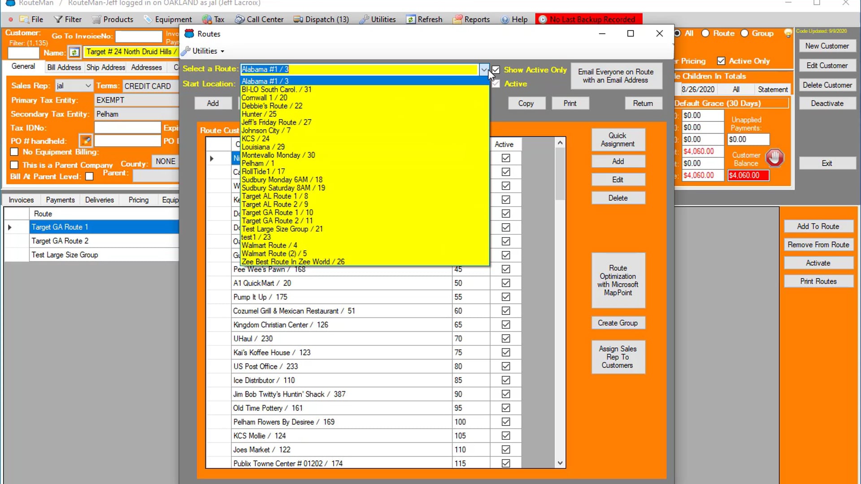Check This is a Parent Company
This screenshot has height=484, width=861.
click(14, 165)
